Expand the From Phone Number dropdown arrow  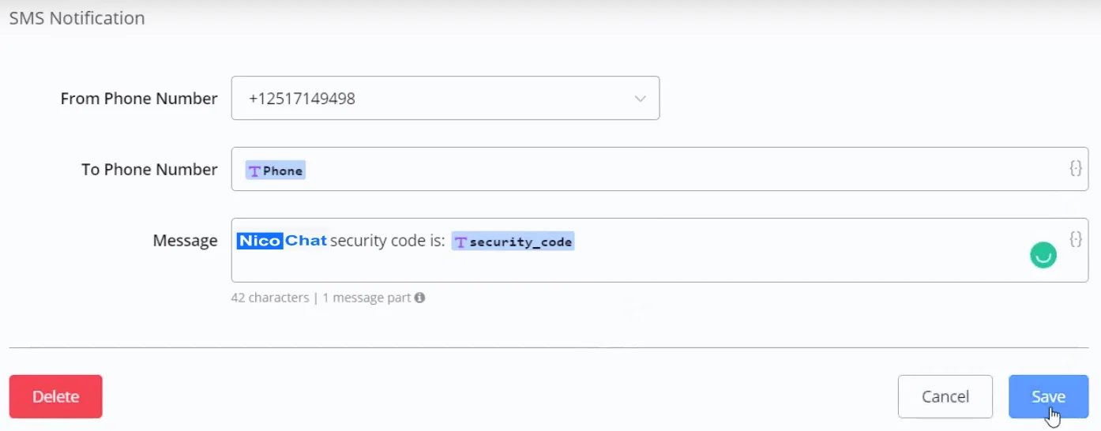point(640,99)
